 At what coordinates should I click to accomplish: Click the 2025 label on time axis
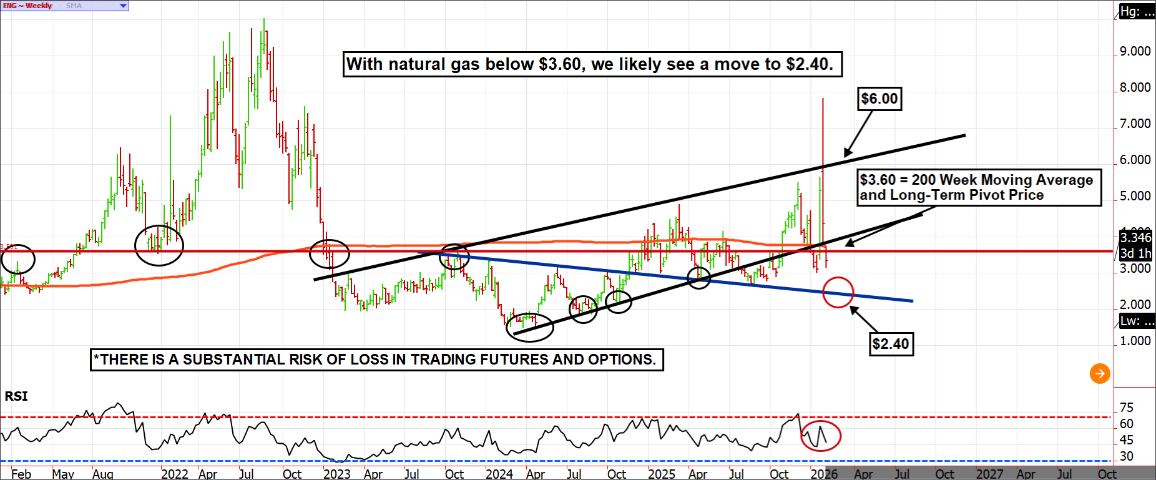point(662,474)
